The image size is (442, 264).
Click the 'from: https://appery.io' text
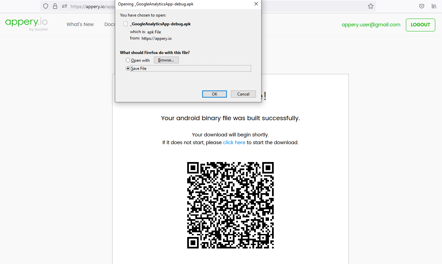point(151,38)
